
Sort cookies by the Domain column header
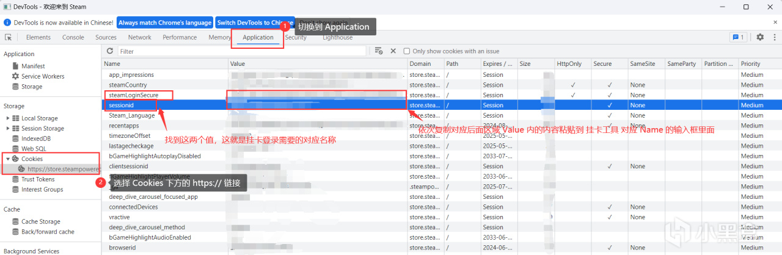(x=425, y=63)
